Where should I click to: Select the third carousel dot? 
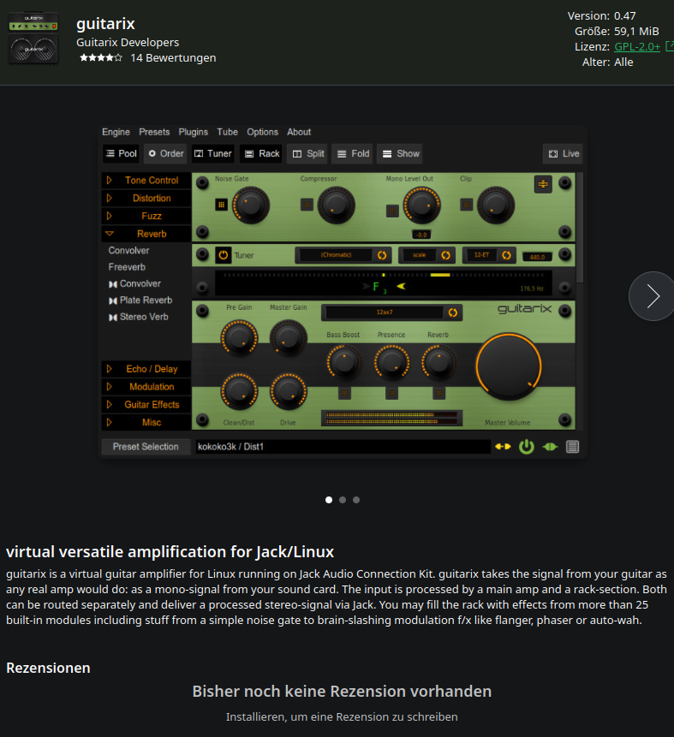(x=356, y=500)
